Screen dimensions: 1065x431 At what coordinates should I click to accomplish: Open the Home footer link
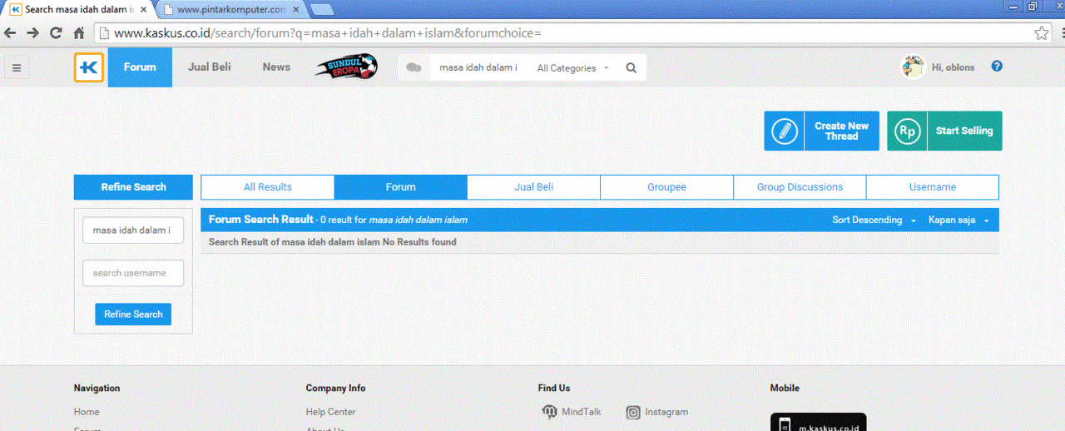pyautogui.click(x=87, y=412)
